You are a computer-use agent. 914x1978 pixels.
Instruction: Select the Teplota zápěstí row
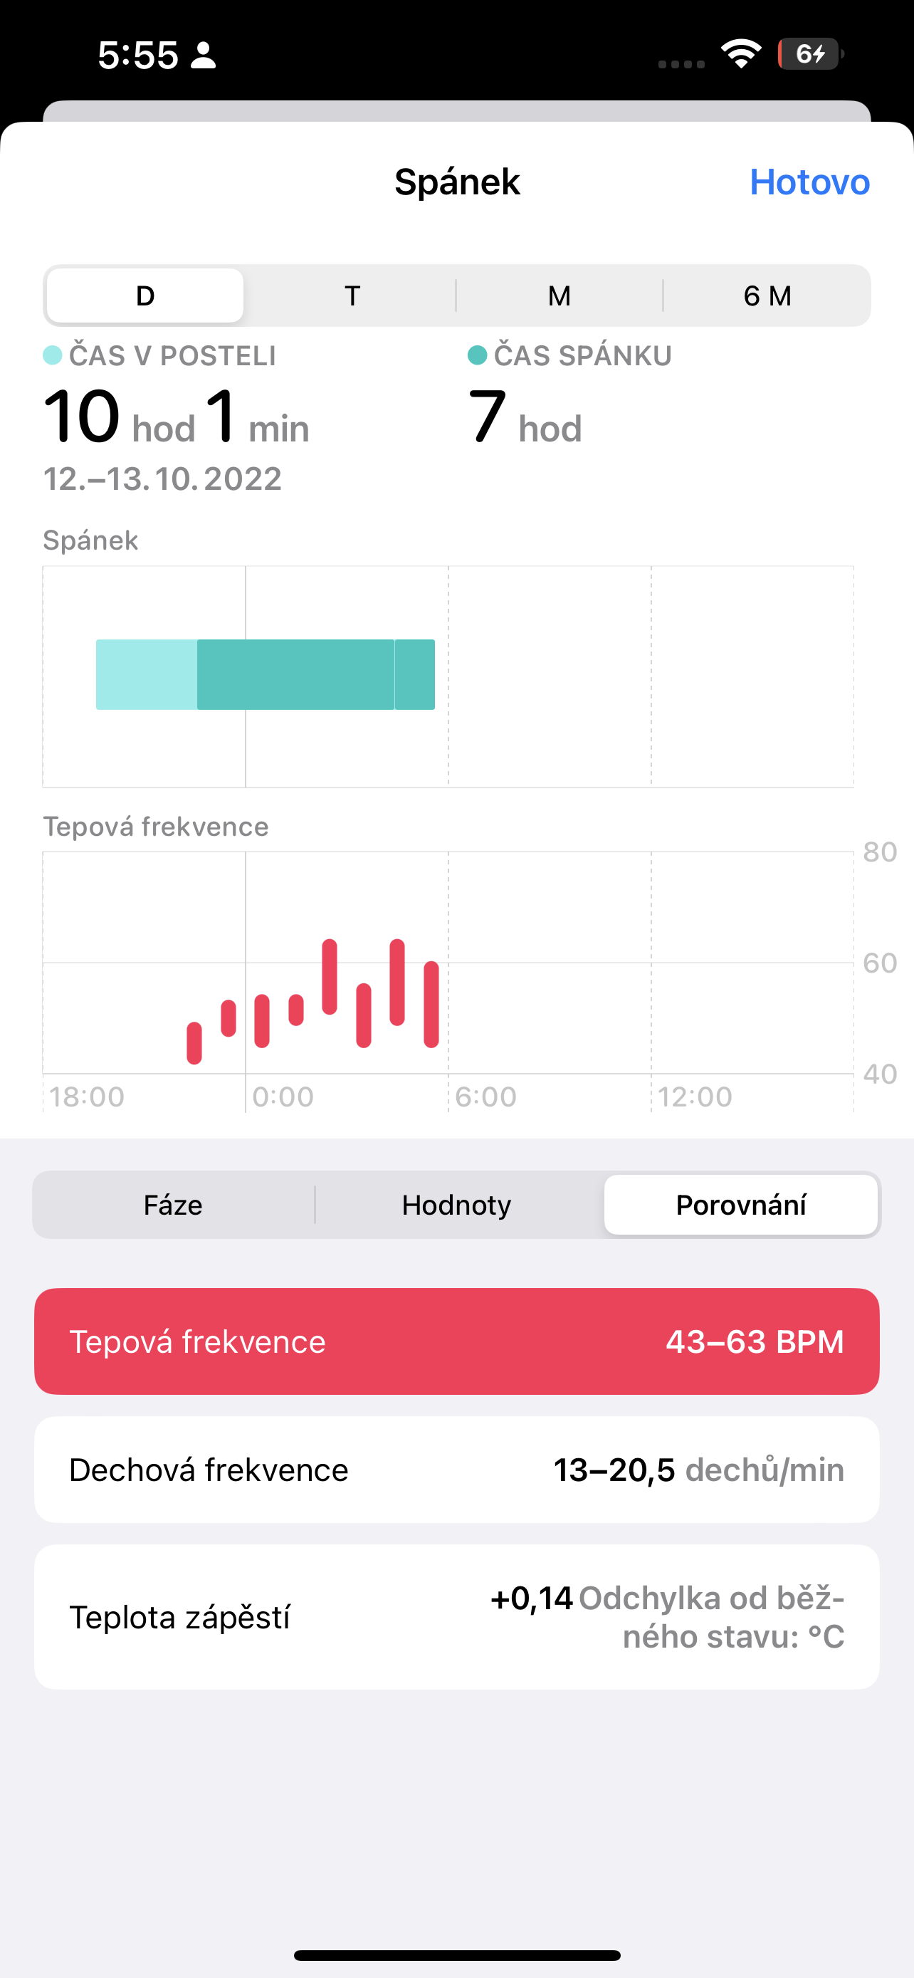[456, 1617]
